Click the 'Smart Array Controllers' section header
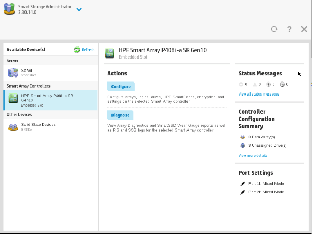The height and width of the screenshot is (234, 312). point(29,86)
